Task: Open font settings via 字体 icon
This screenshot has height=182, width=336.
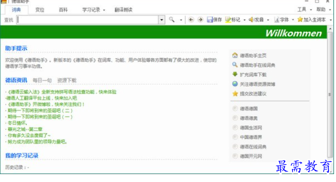Action: pyautogui.click(x=277, y=20)
